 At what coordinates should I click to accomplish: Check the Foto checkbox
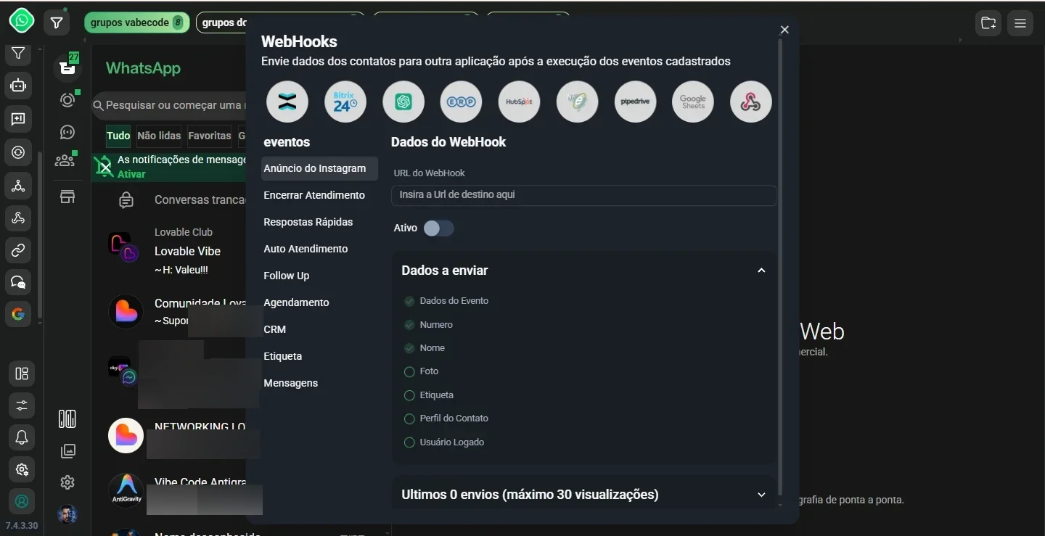(409, 371)
